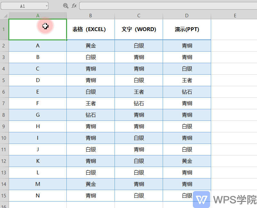
Task: Select row 8 header
Action: (4, 115)
